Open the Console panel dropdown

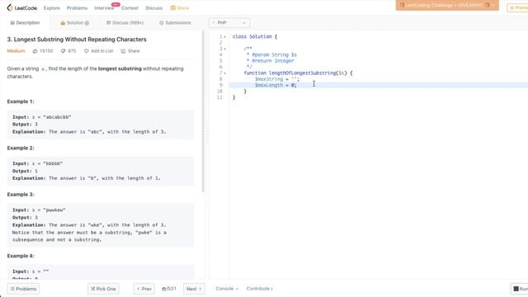pos(227,289)
